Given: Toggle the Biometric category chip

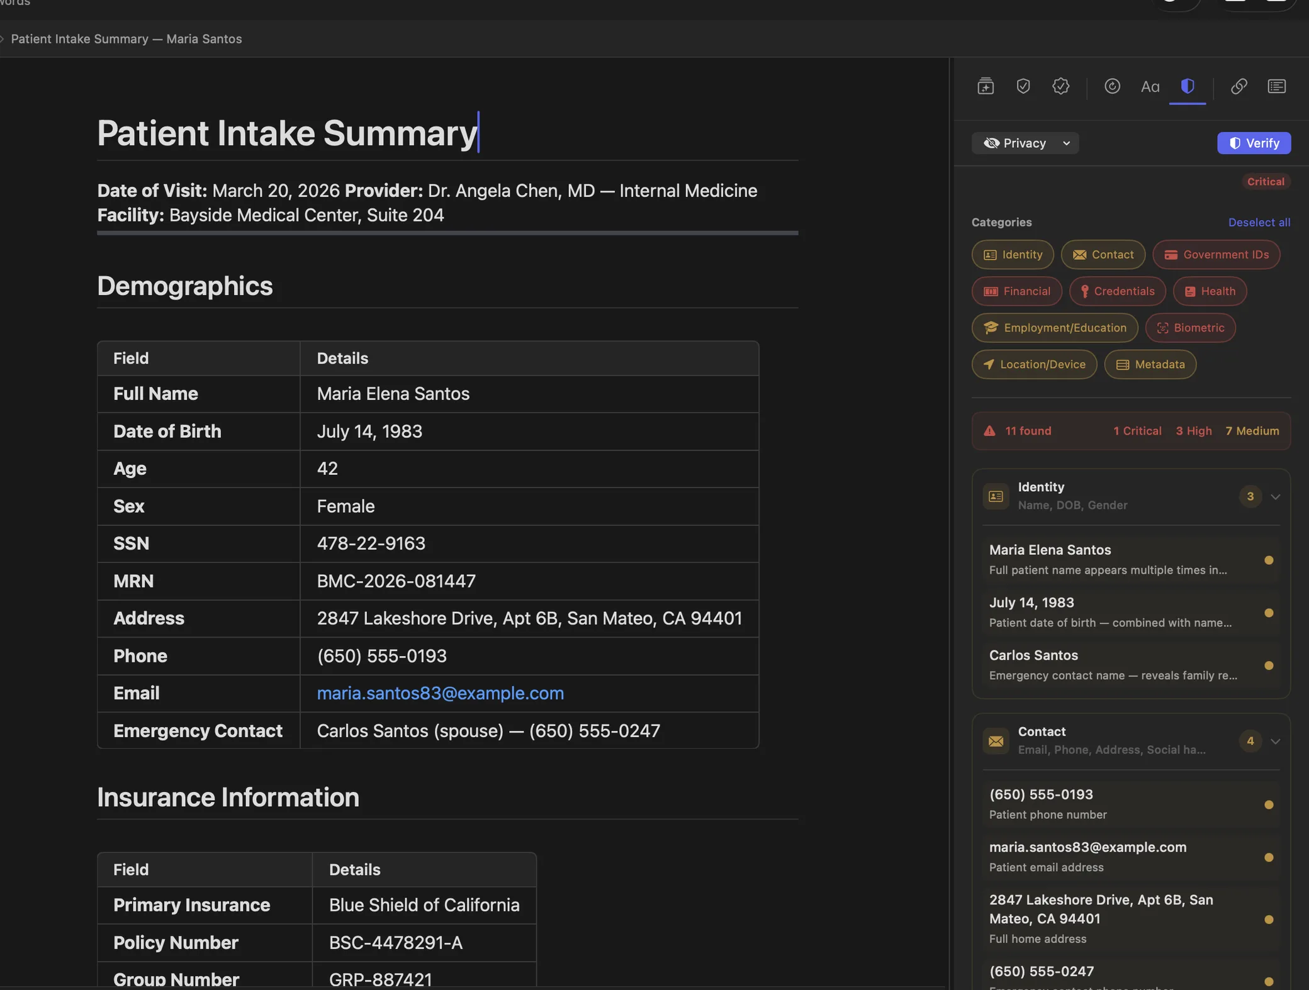Looking at the screenshot, I should tap(1190, 328).
